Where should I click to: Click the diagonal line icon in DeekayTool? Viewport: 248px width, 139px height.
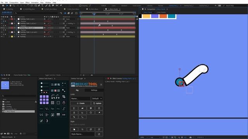[x=74, y=117]
